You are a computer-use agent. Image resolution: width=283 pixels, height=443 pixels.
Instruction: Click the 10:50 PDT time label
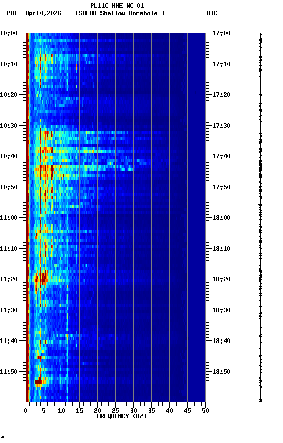[x=9, y=187]
